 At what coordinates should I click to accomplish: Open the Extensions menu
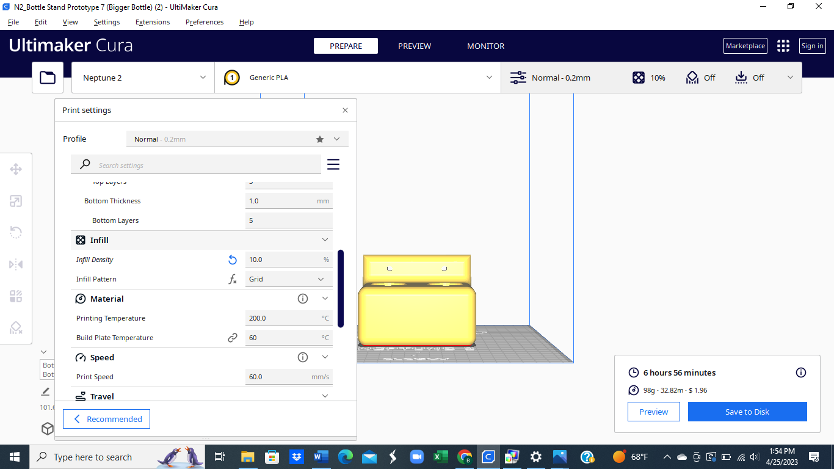click(152, 22)
